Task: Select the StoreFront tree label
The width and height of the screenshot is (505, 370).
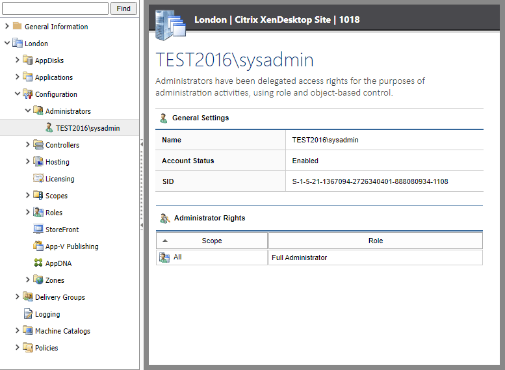Action: [62, 230]
